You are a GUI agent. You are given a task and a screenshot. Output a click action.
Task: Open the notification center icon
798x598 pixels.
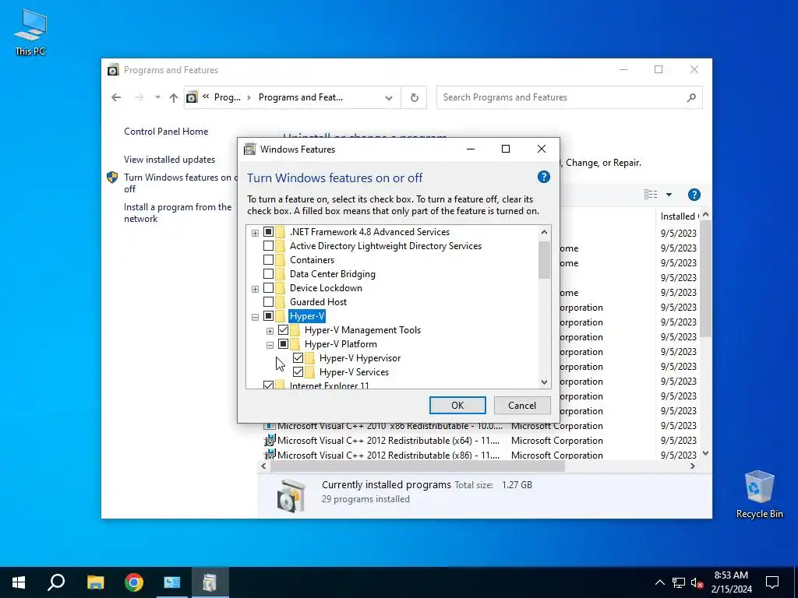click(772, 582)
